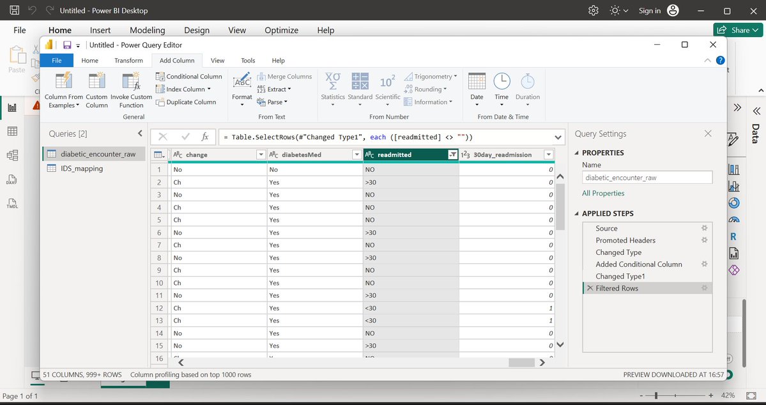
Task: Open the readmitted column filter button
Action: pos(452,155)
